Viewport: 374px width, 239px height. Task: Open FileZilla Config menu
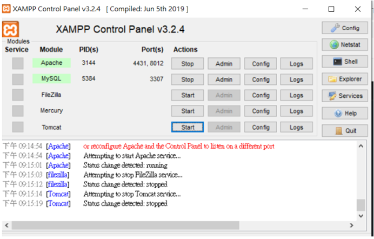[x=261, y=95]
